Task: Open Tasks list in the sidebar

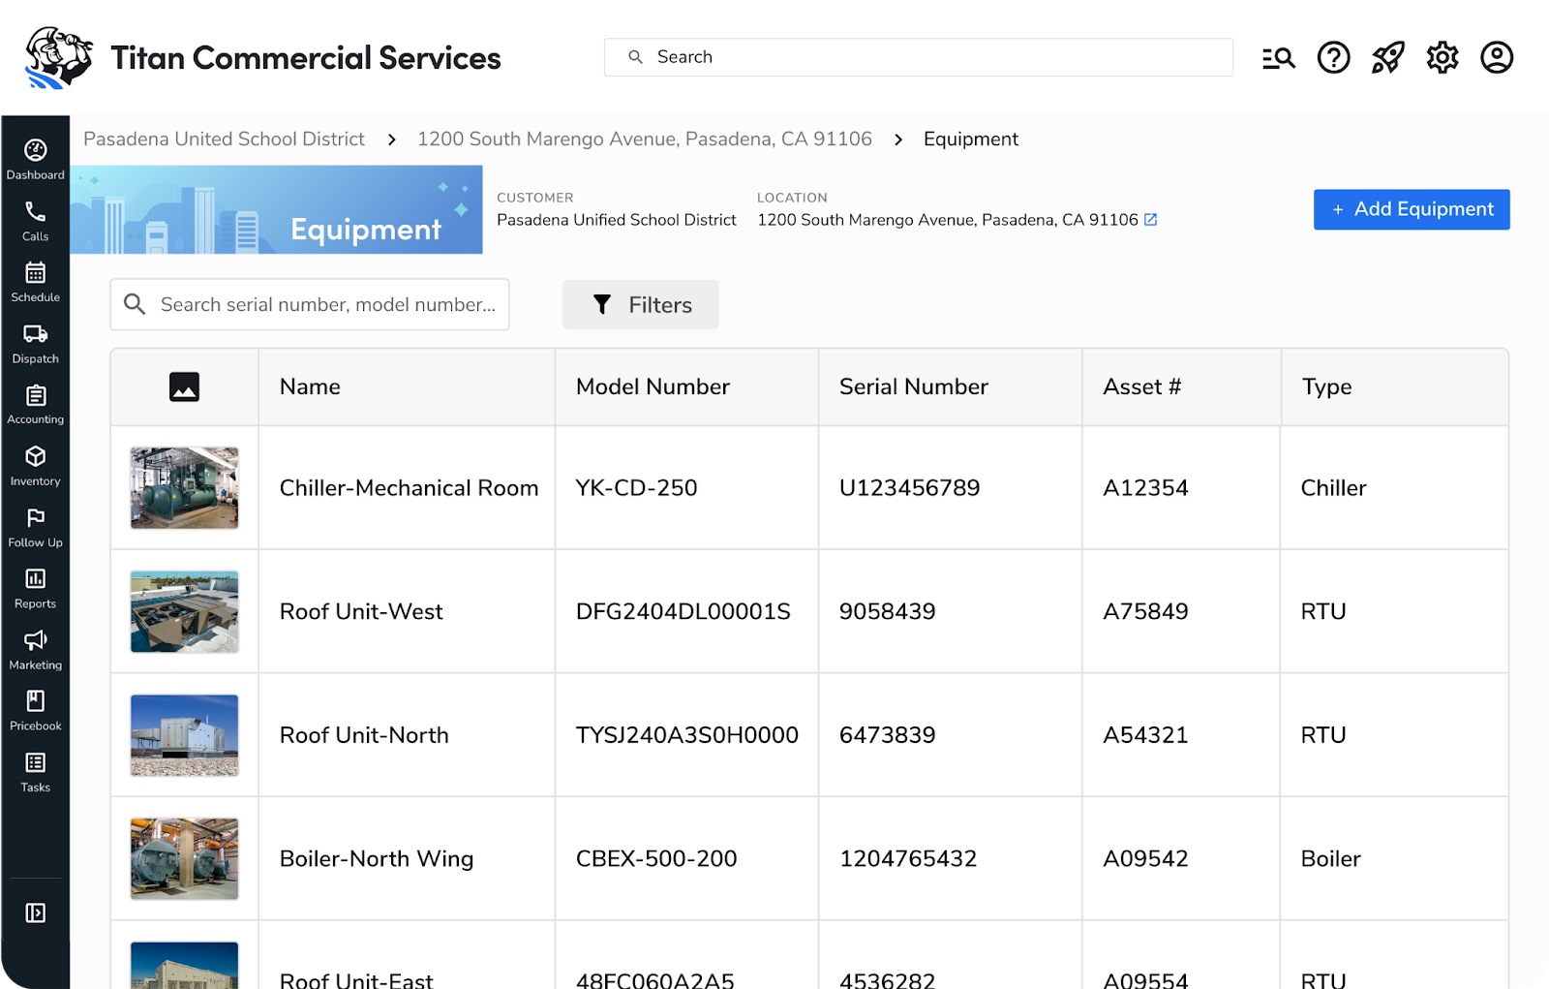Action: coord(36,772)
